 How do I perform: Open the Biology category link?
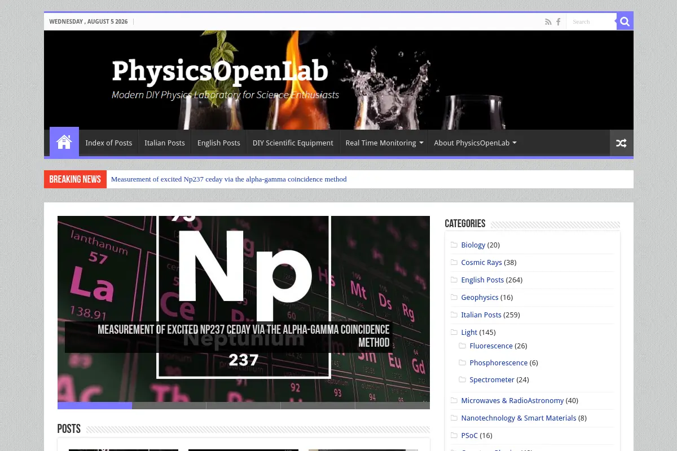(x=473, y=245)
